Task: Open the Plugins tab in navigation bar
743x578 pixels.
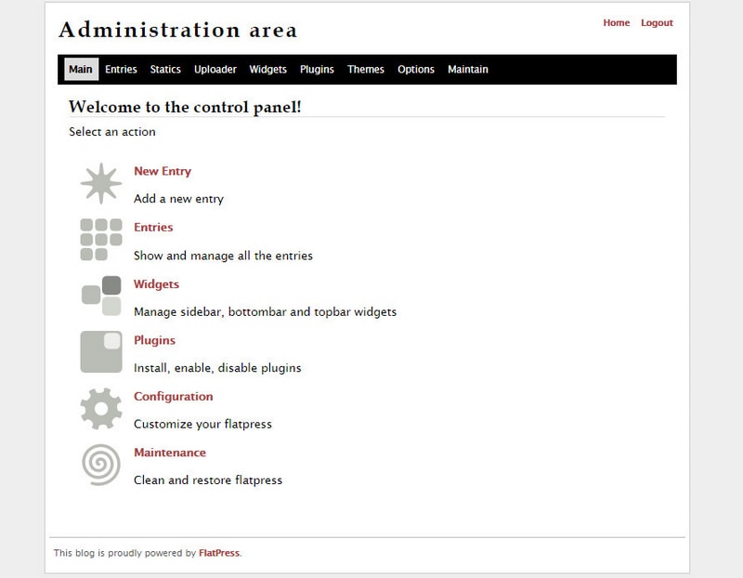Action: click(317, 69)
